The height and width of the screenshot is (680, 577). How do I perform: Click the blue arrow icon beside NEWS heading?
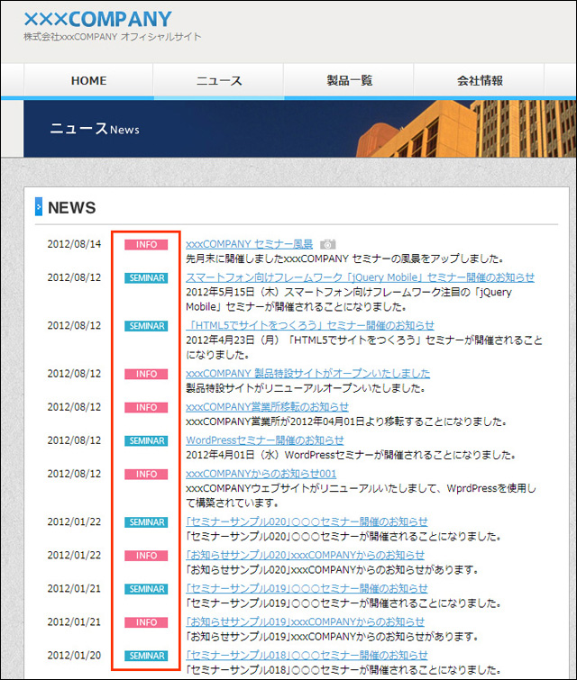pyautogui.click(x=39, y=207)
